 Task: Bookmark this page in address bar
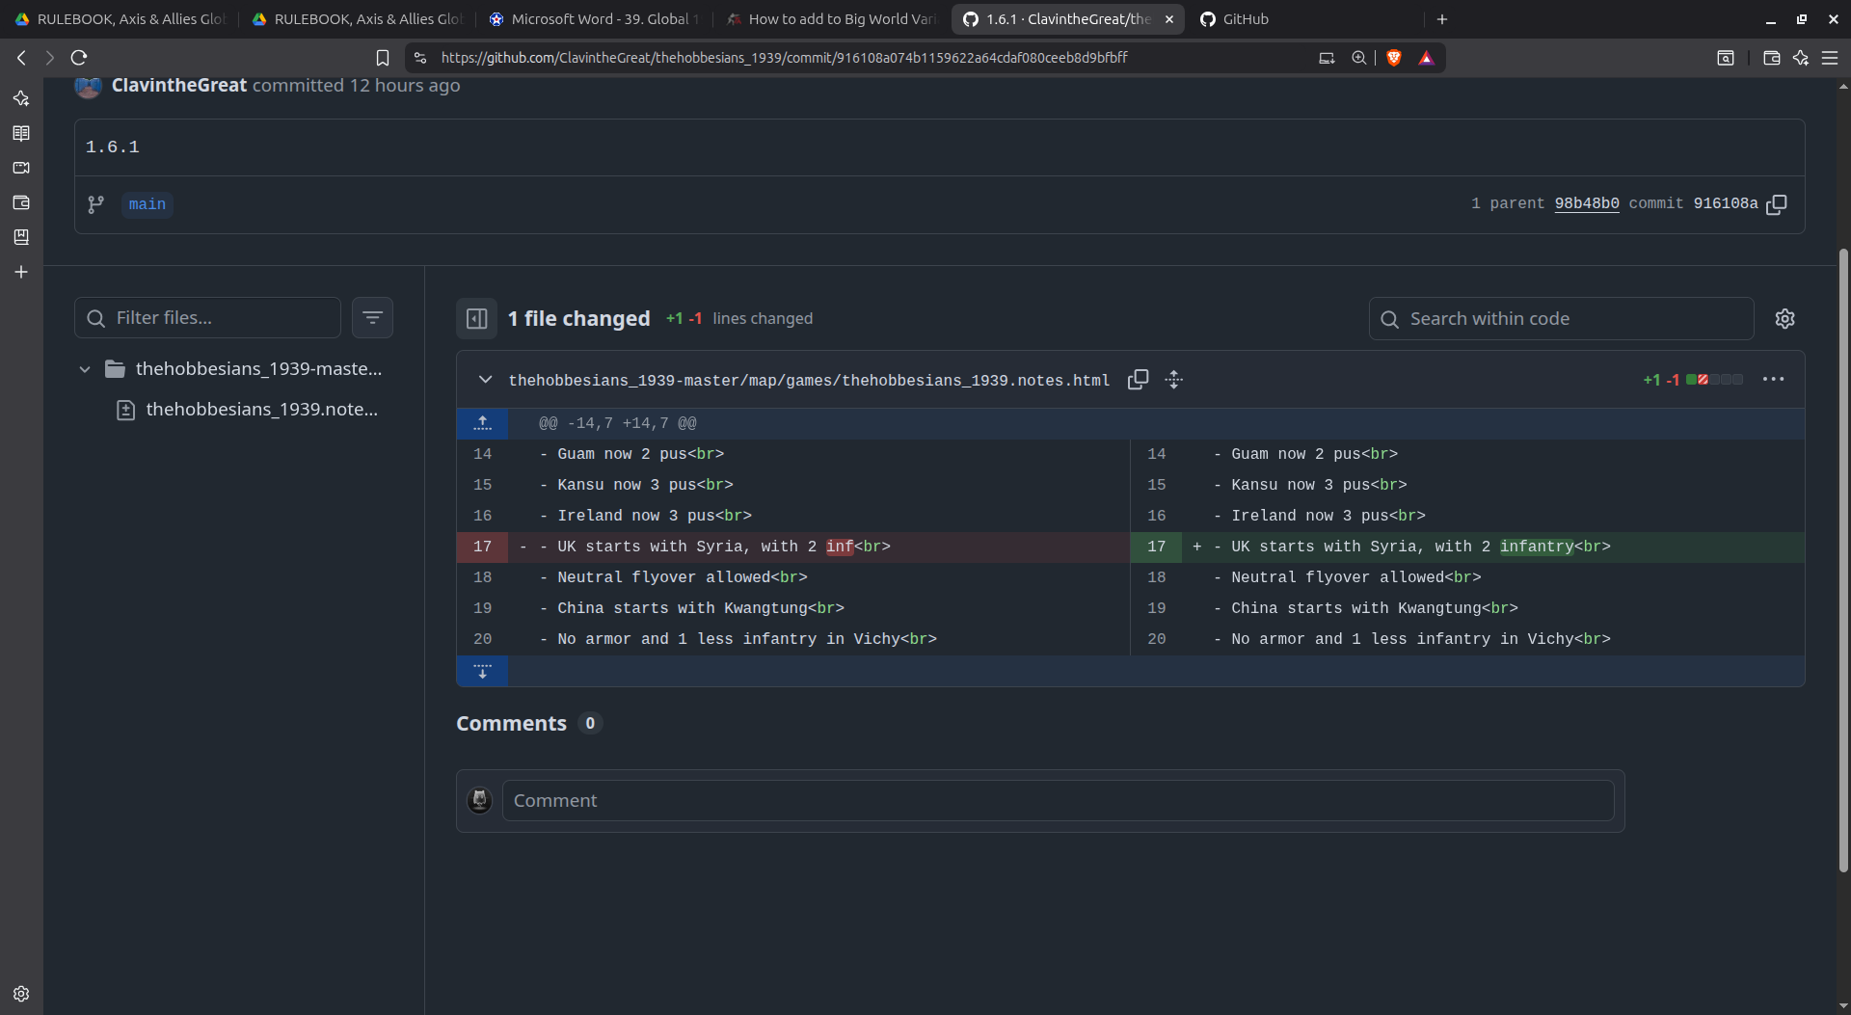click(383, 58)
